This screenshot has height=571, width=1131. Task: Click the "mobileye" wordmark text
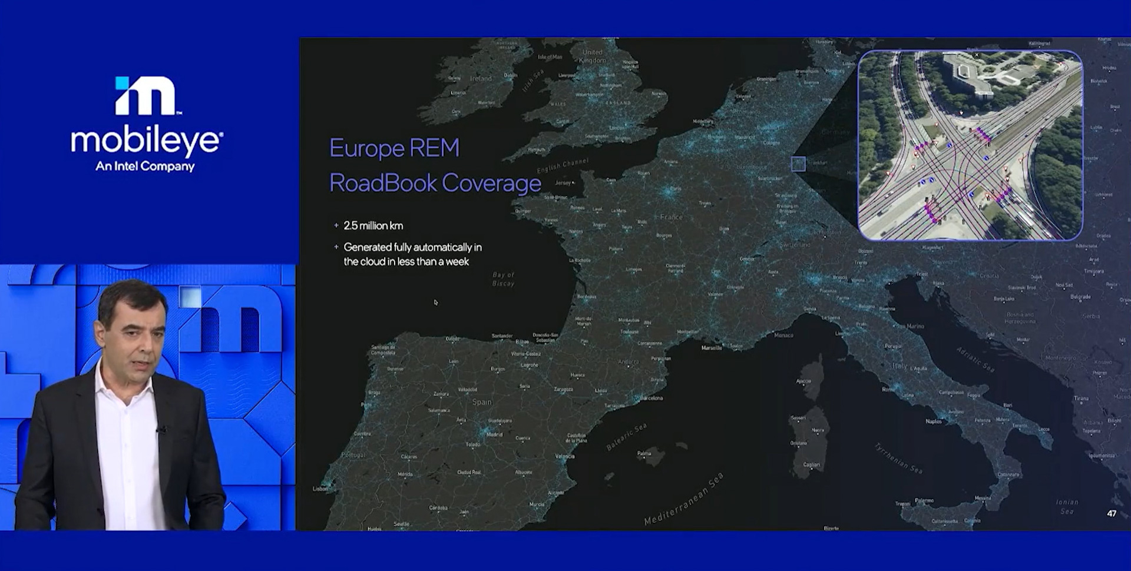(147, 142)
